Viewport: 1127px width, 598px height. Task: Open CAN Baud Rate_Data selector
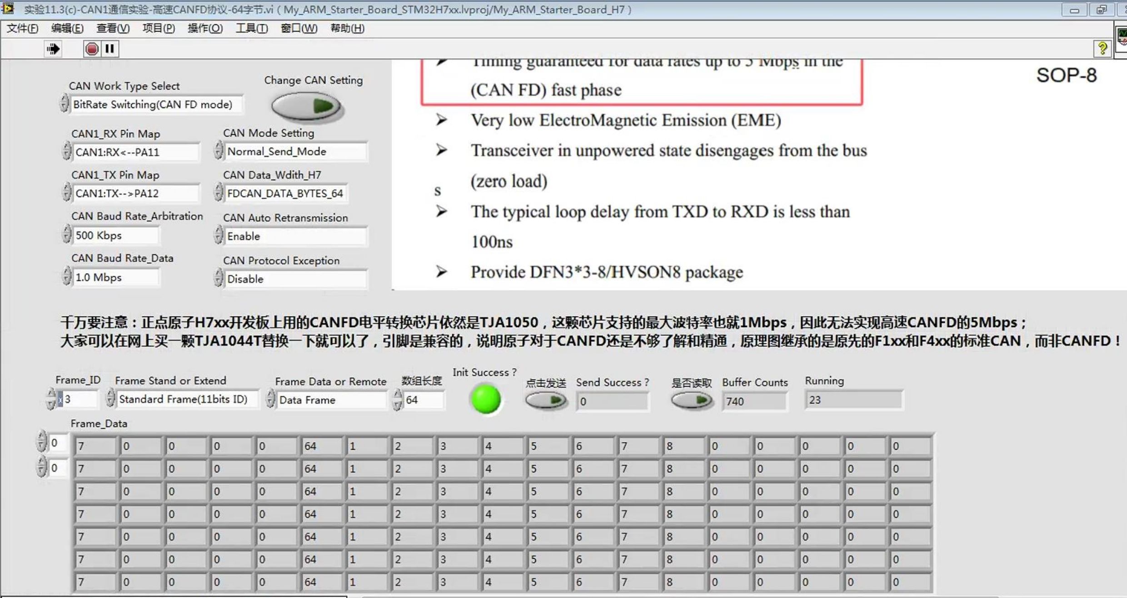click(x=116, y=278)
